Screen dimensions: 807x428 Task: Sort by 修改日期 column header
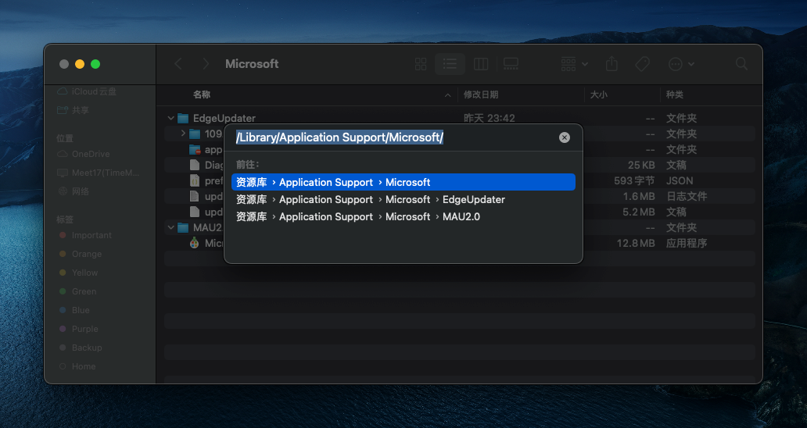[x=481, y=95]
